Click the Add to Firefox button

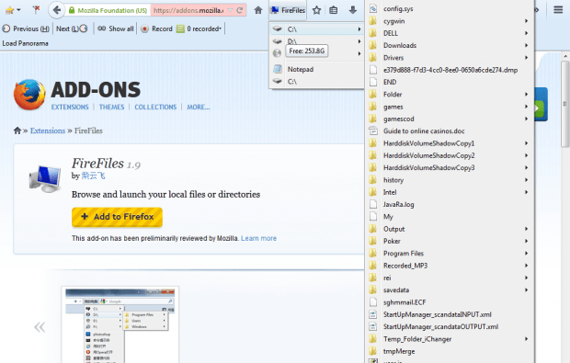click(x=117, y=217)
